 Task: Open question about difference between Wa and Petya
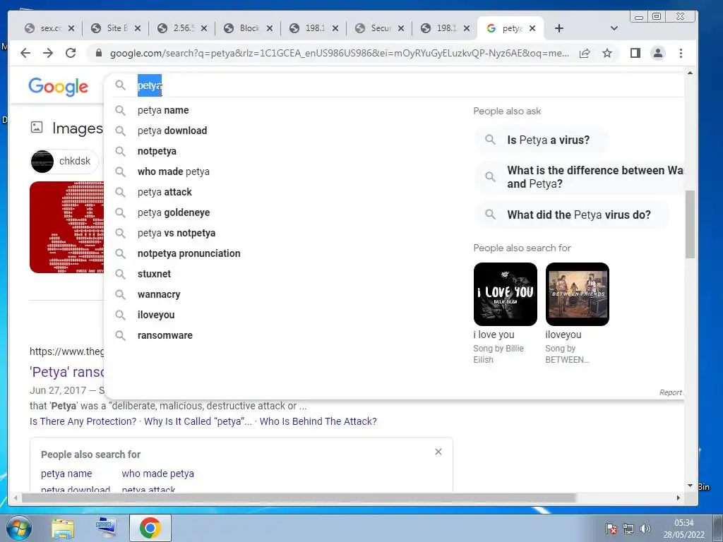(x=579, y=177)
